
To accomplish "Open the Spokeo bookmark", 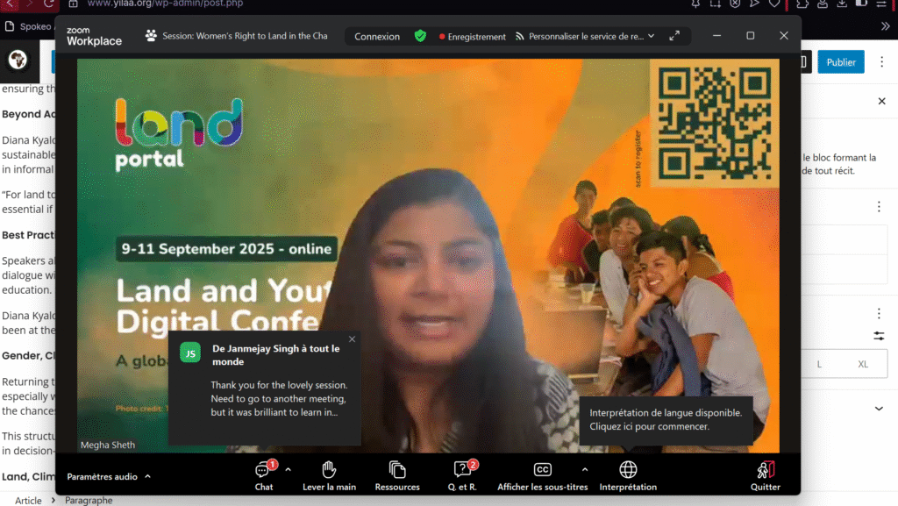I will tap(29, 26).
